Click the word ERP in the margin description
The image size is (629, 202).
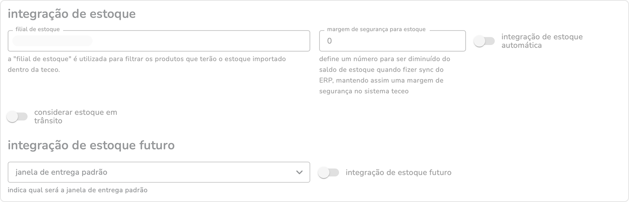pyautogui.click(x=326, y=81)
